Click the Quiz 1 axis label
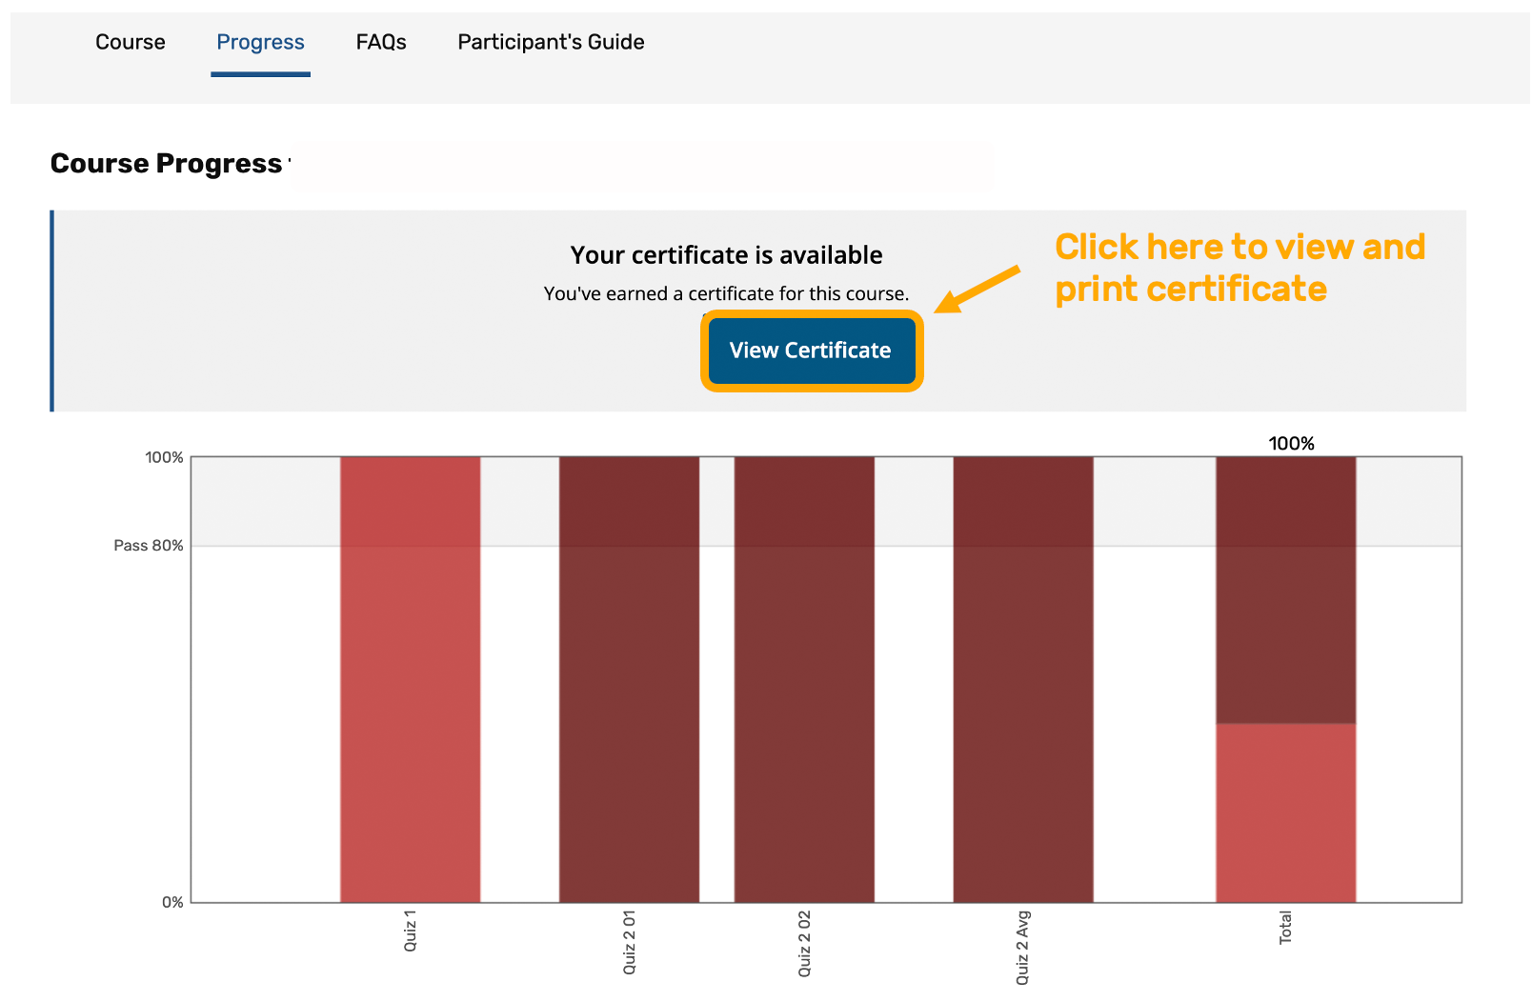The image size is (1532, 1002). point(410,931)
